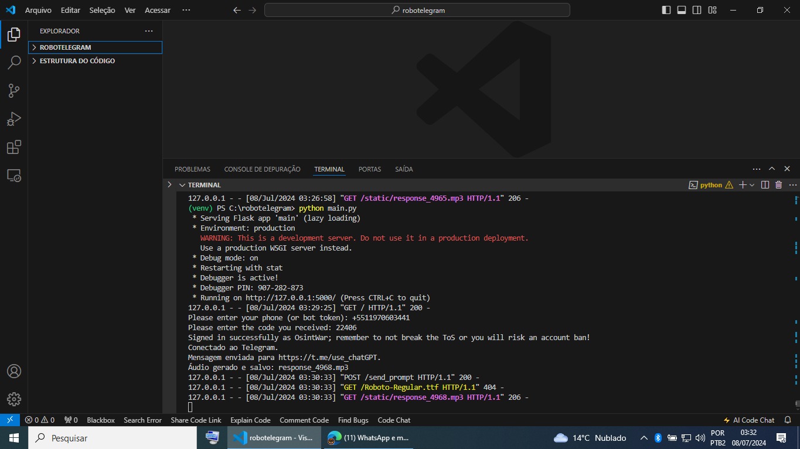Toggle the secondary sidebar layout icon

click(697, 10)
